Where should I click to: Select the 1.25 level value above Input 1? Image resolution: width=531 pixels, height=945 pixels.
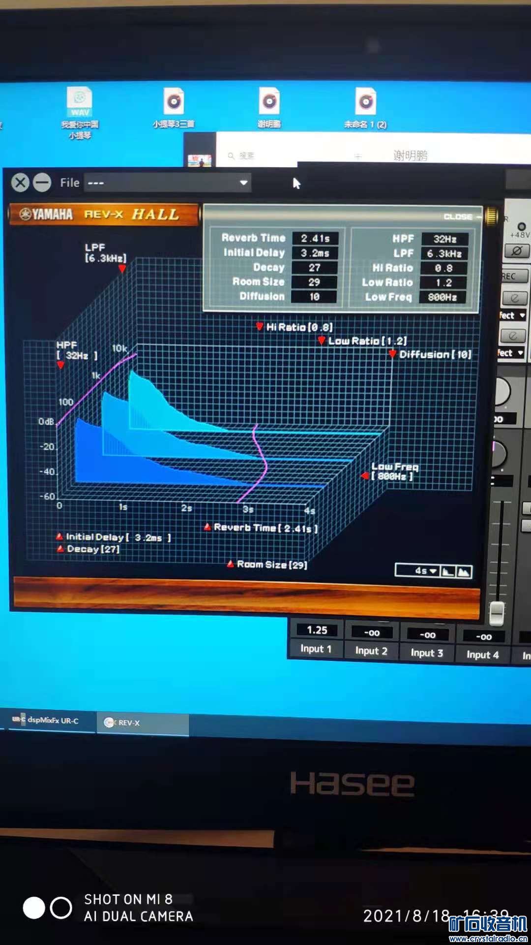click(317, 630)
